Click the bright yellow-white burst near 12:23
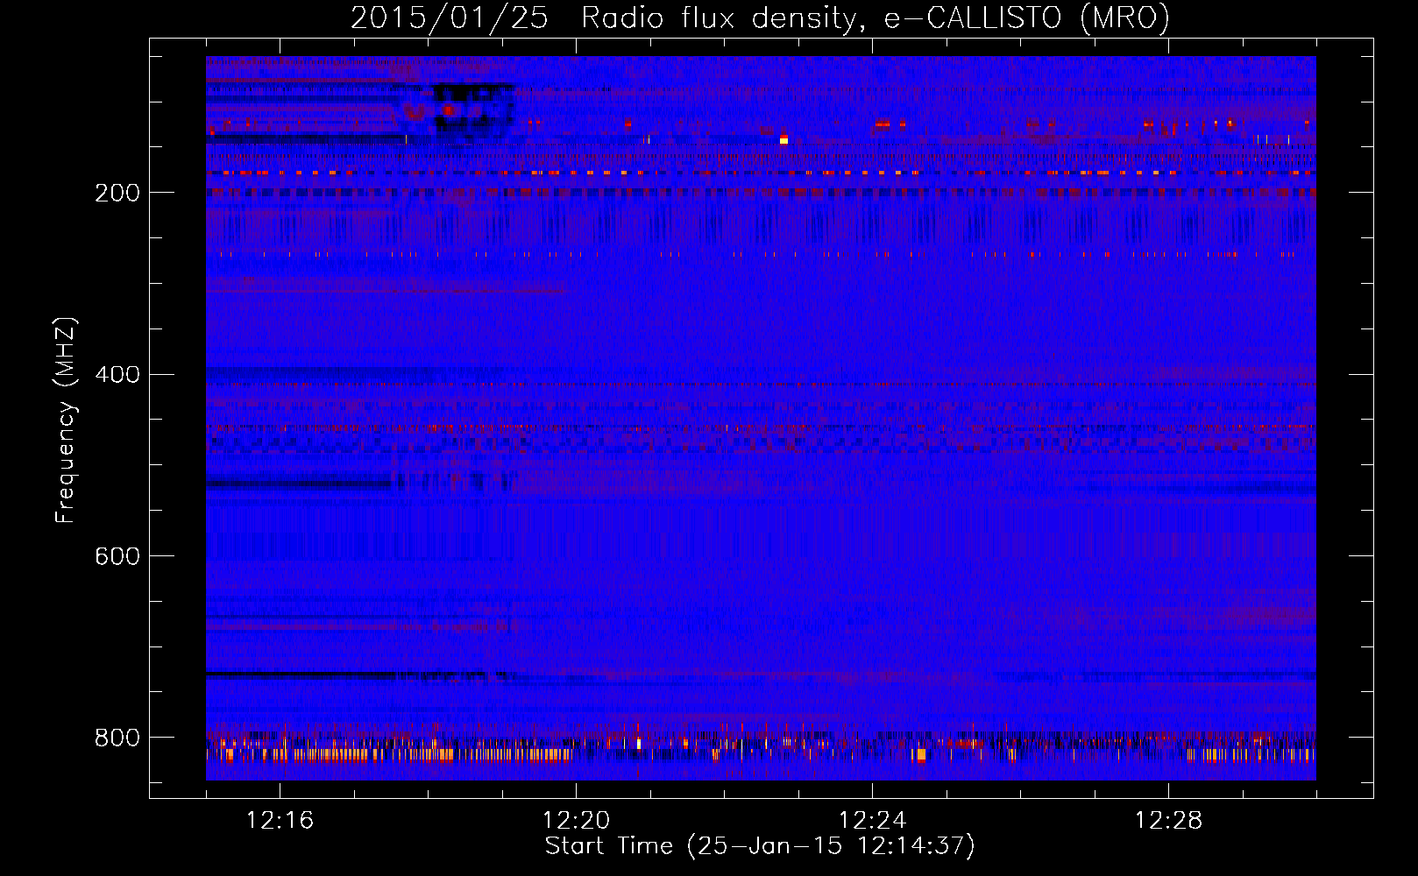This screenshot has height=876, width=1418. [783, 139]
